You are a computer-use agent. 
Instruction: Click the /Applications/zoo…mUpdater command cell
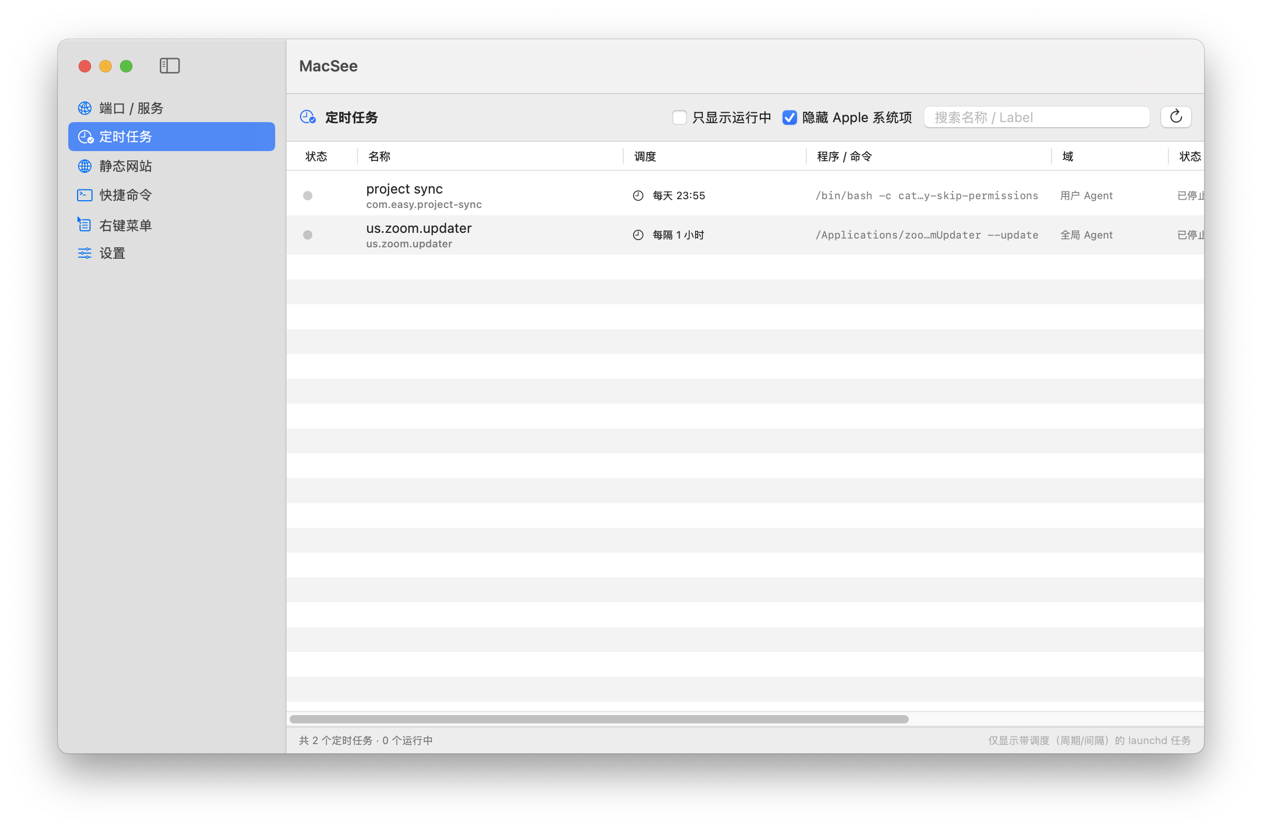point(926,235)
